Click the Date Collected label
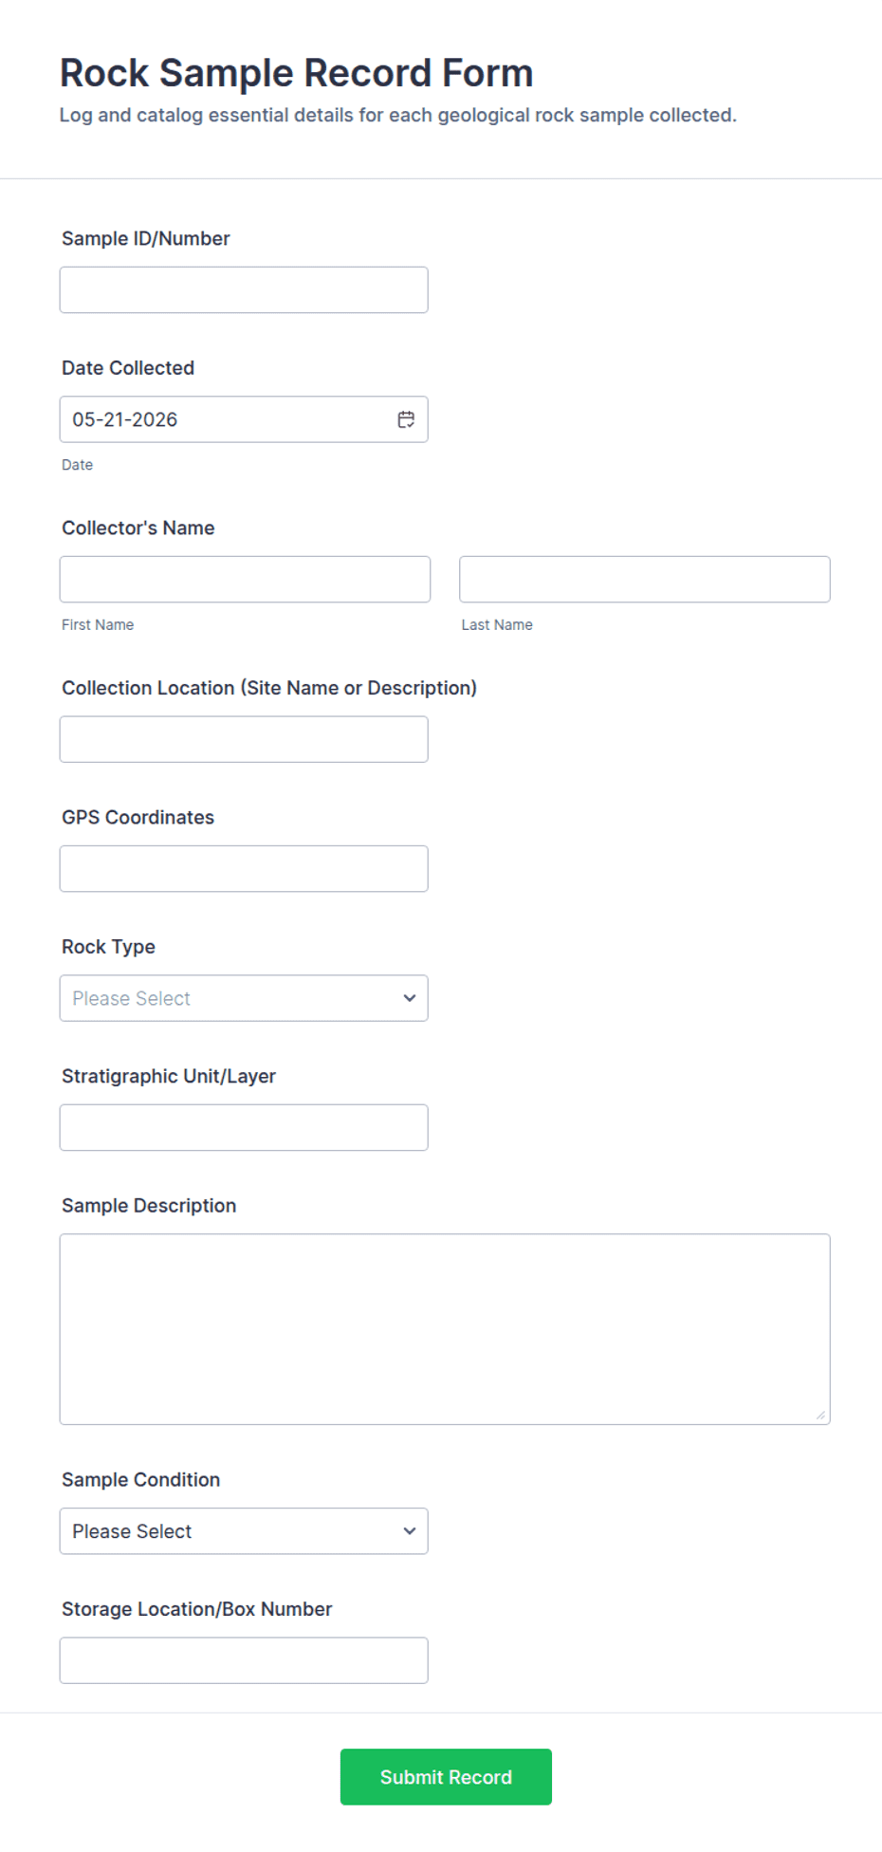The width and height of the screenshot is (882, 1852). coord(128,368)
